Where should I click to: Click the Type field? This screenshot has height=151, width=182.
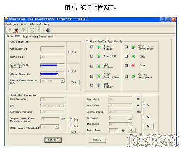tap(52, 106)
